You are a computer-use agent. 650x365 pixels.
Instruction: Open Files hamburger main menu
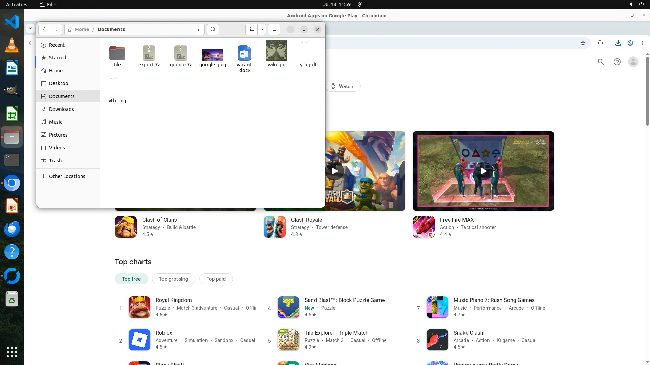pyautogui.click(x=274, y=29)
